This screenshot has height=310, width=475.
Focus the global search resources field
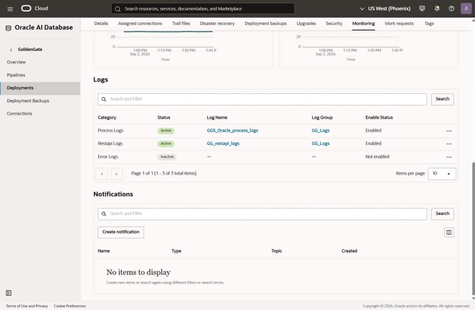tap(203, 8)
